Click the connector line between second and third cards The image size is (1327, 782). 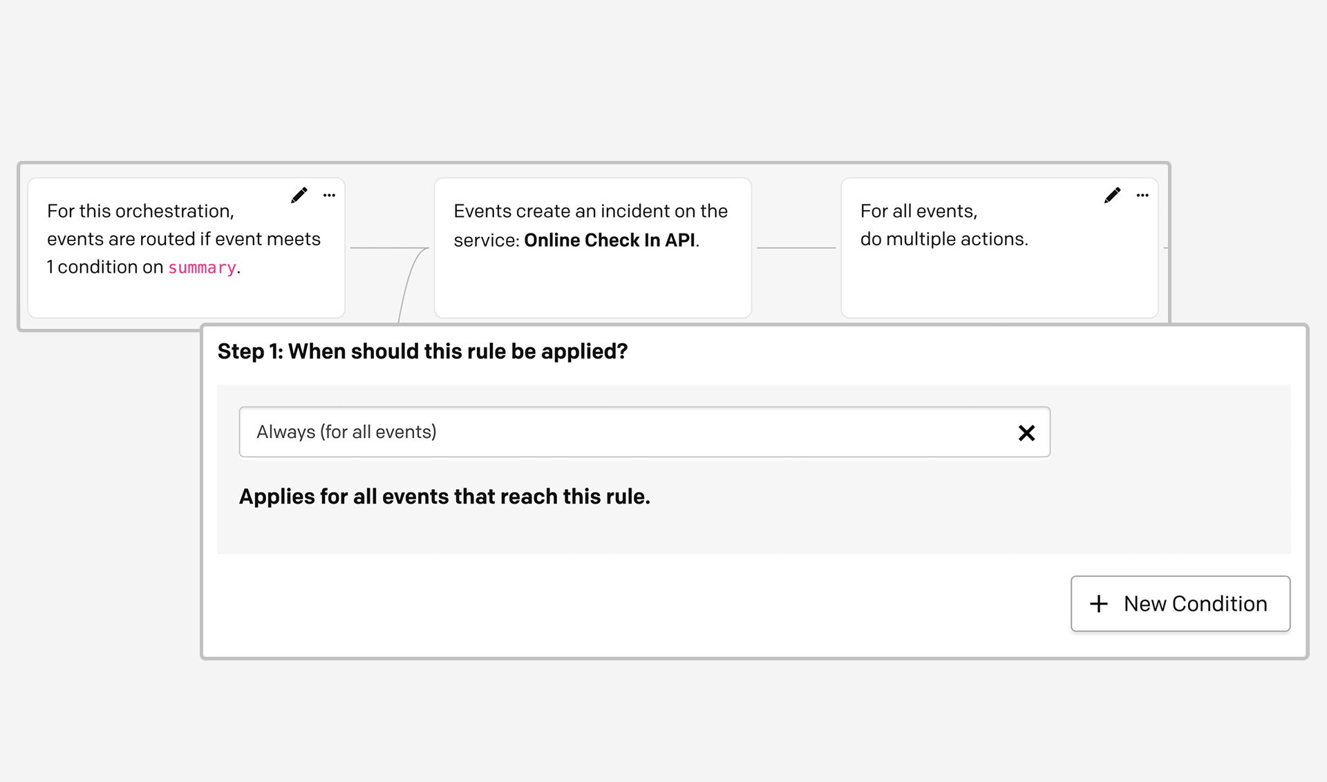(796, 247)
